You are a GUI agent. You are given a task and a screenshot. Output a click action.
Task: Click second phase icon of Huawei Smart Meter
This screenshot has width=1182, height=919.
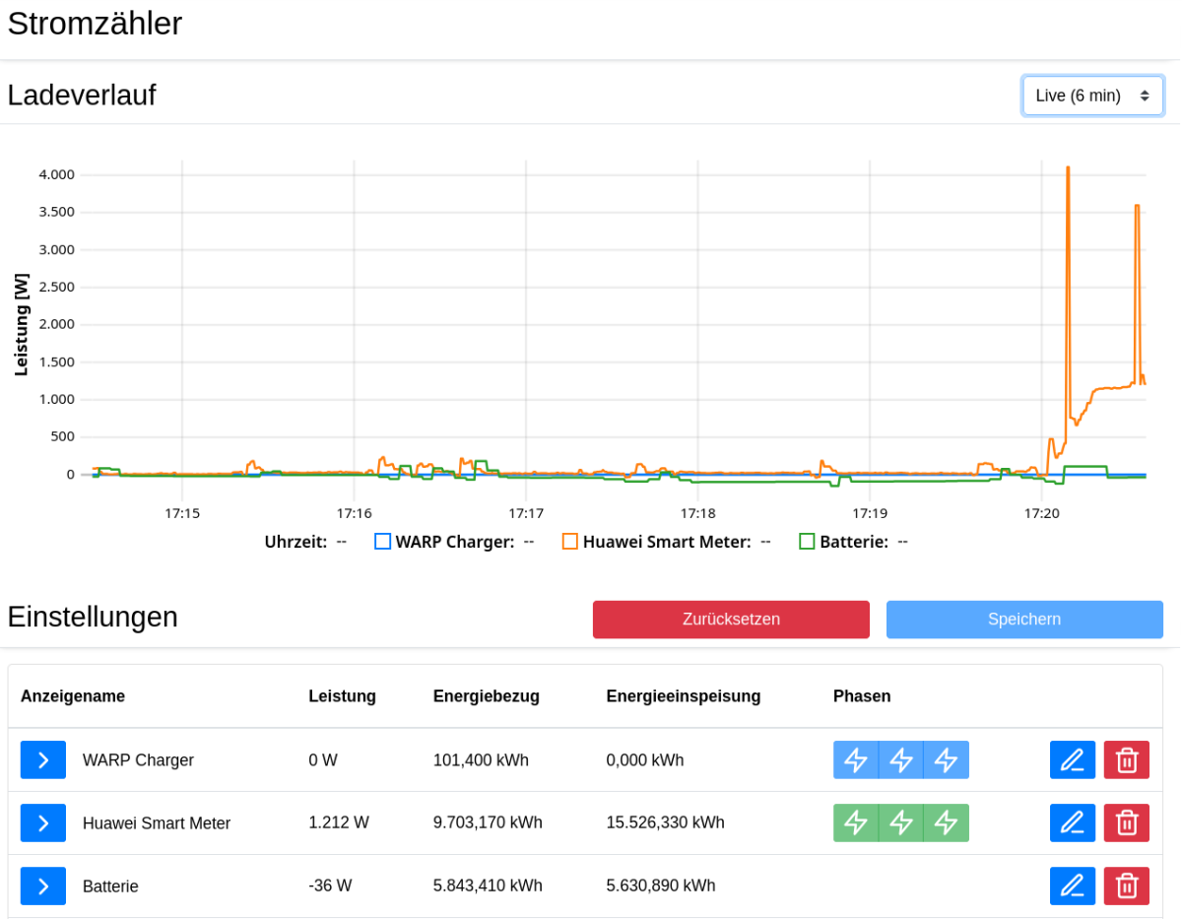pyautogui.click(x=901, y=822)
